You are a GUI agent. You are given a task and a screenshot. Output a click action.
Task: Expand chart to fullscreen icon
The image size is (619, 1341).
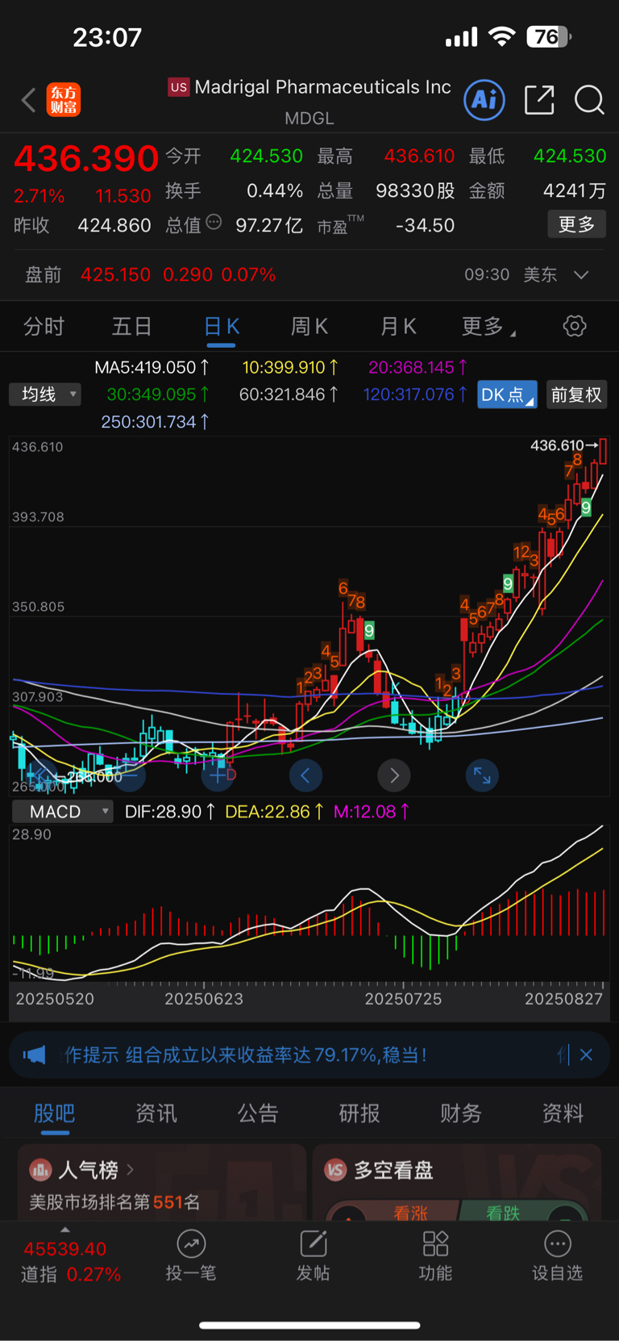482,775
